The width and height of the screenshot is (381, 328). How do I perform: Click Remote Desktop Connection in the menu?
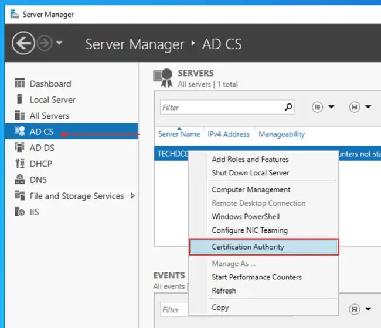click(258, 203)
